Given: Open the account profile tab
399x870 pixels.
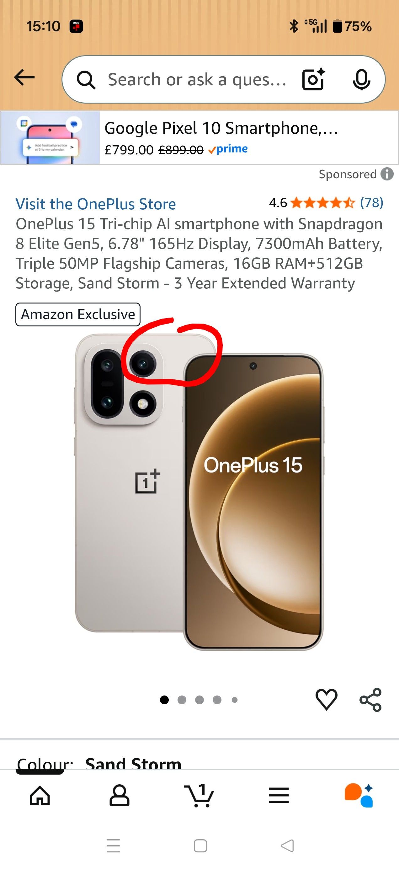Looking at the screenshot, I should coord(120,795).
